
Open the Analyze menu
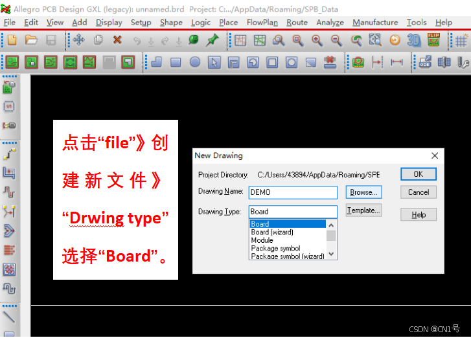tap(330, 23)
